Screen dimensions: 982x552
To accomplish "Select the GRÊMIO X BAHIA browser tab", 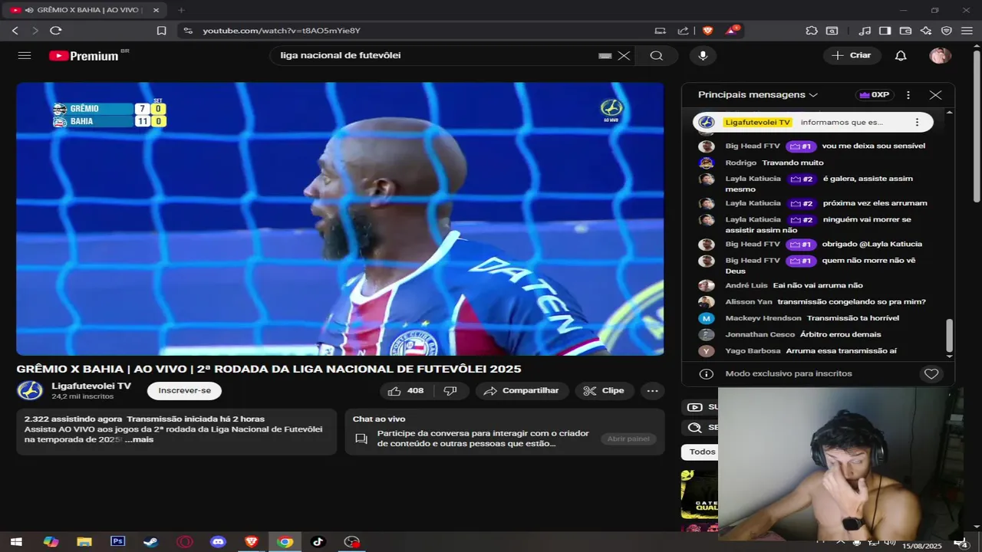I will coord(84,10).
